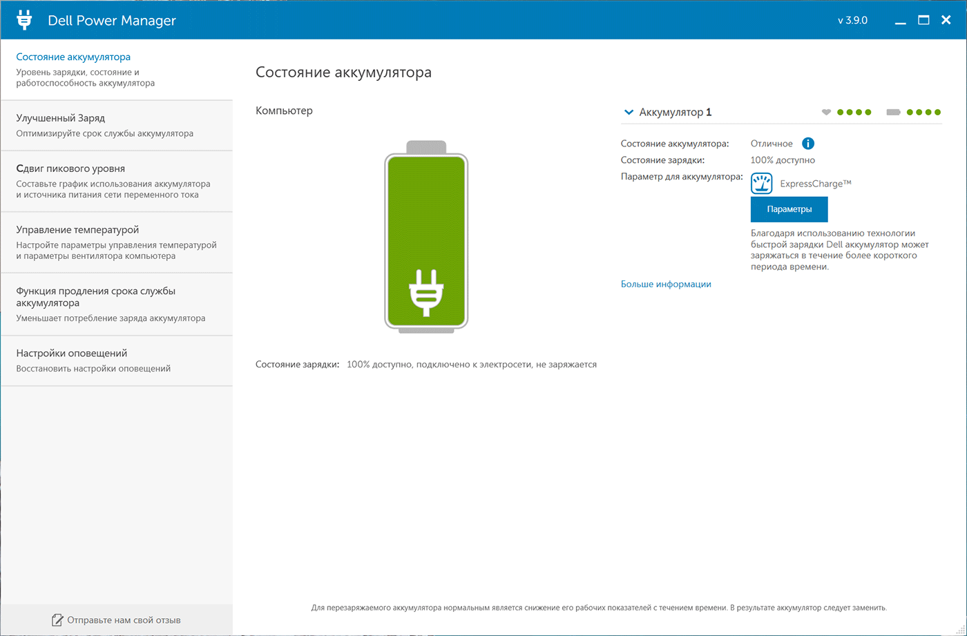Click the blue info icon beside "Отличное"
Viewport: 967px width, 636px height.
[808, 144]
